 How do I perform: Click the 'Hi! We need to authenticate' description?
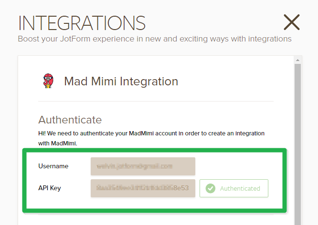151,133
